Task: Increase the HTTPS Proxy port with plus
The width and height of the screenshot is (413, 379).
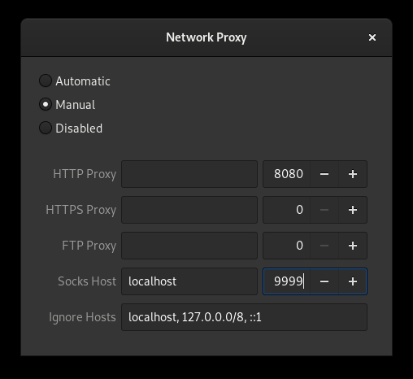Action: tap(353, 210)
